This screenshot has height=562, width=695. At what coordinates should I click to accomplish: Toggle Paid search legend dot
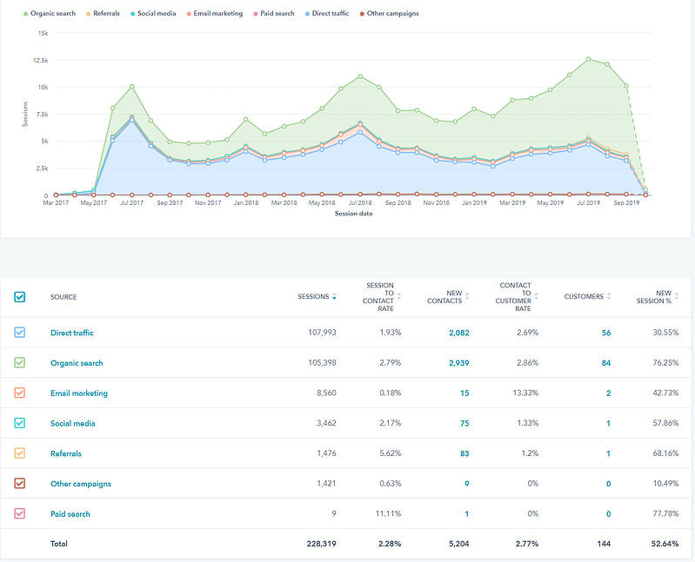[x=256, y=14]
